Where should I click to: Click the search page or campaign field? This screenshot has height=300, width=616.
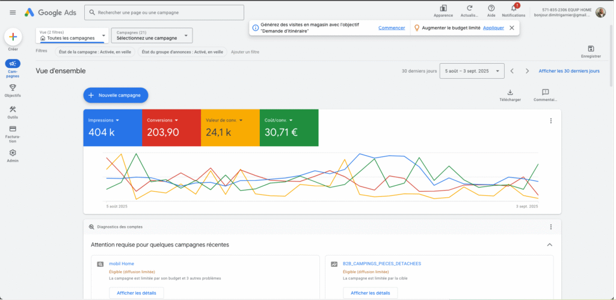(164, 12)
